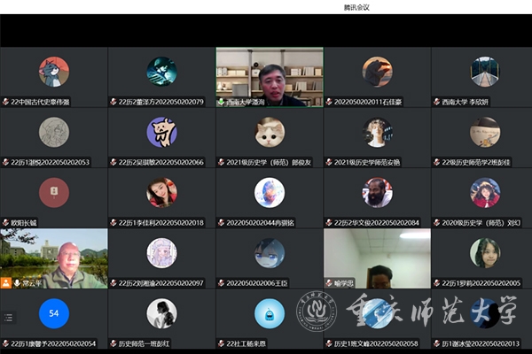Image resolution: width=532 pixels, height=354 pixels.
Task: Open the list icon at bottom-left corner
Action: tap(8, 317)
